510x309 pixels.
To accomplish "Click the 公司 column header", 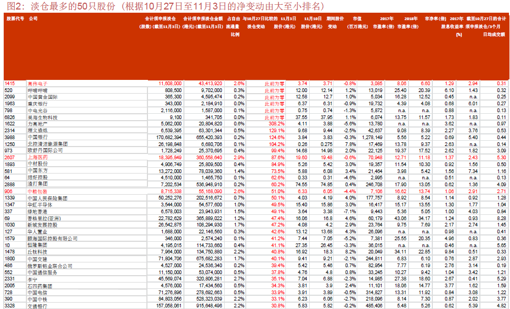I will point(33,19).
